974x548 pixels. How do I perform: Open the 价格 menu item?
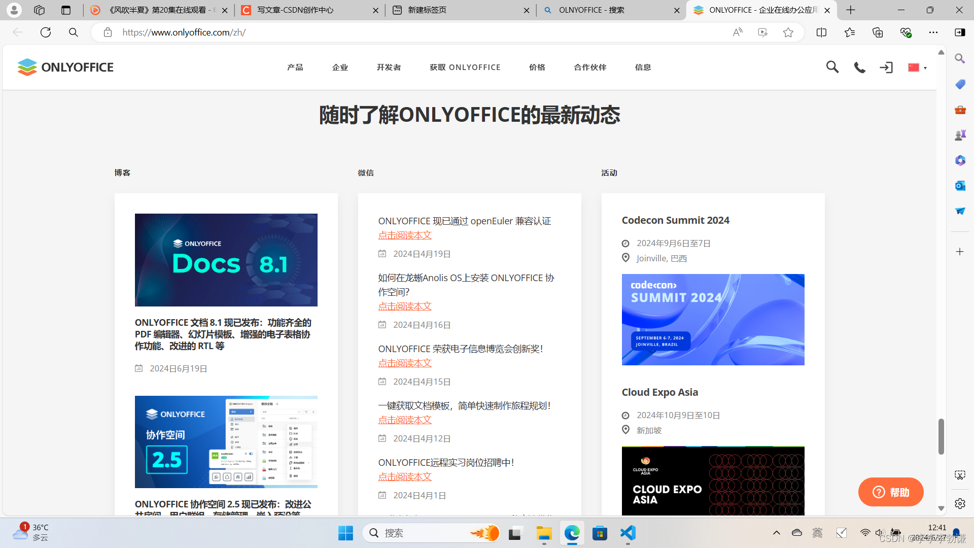click(537, 67)
